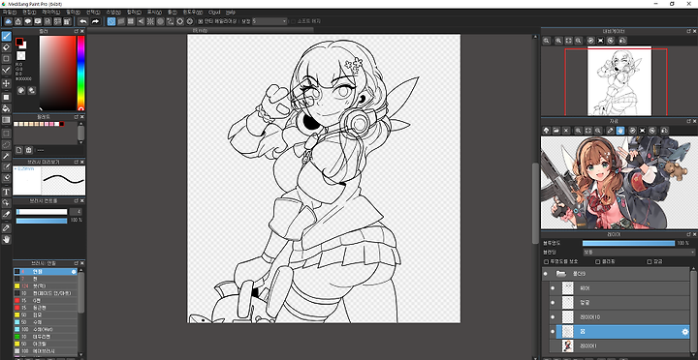Toggle the anti-aliasing checkbox in top toolbar

[x=201, y=21]
